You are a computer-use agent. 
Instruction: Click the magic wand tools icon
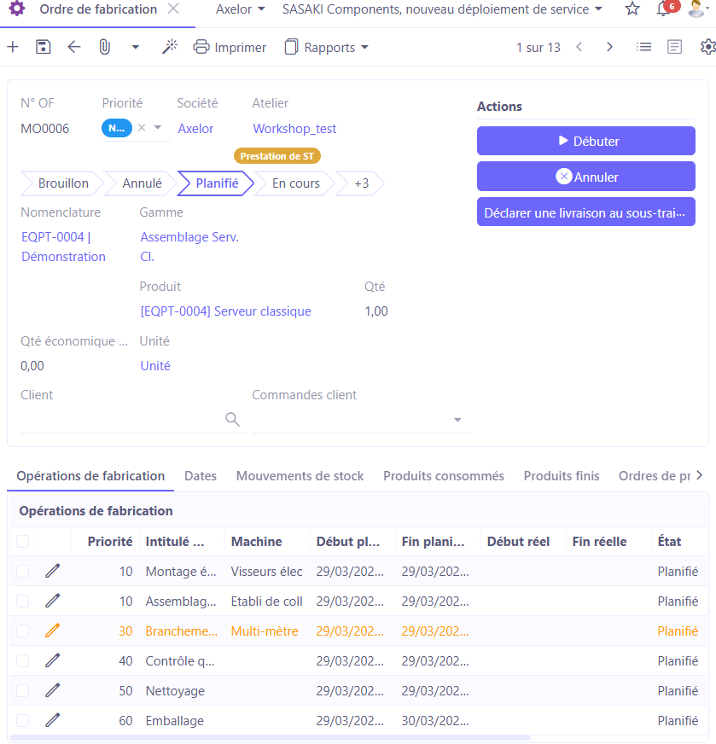170,47
